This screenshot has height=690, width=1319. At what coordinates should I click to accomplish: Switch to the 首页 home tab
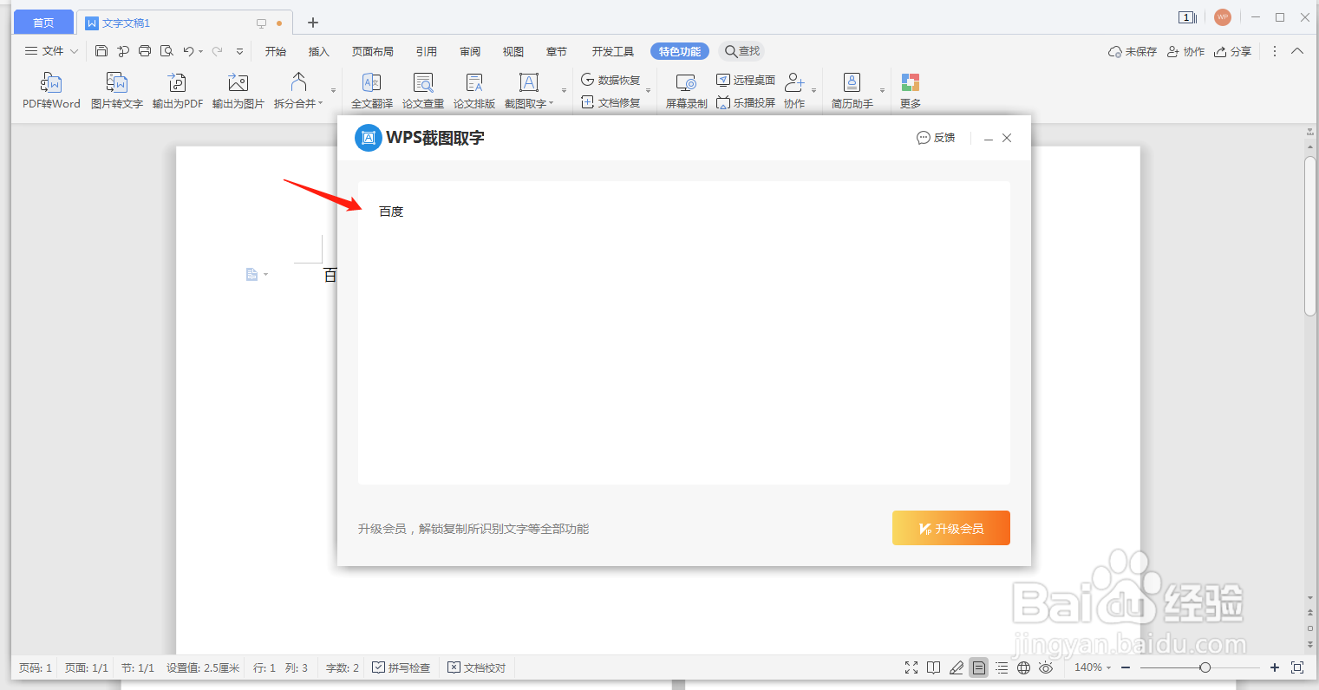point(42,21)
